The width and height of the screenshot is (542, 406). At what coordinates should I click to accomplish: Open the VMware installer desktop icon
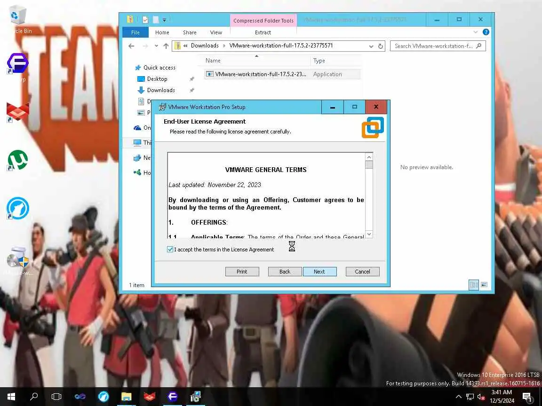[17, 257]
